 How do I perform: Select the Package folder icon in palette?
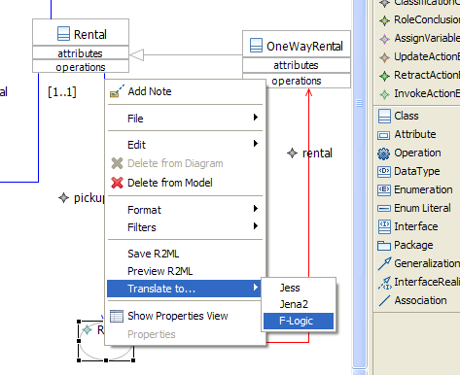pyautogui.click(x=384, y=246)
